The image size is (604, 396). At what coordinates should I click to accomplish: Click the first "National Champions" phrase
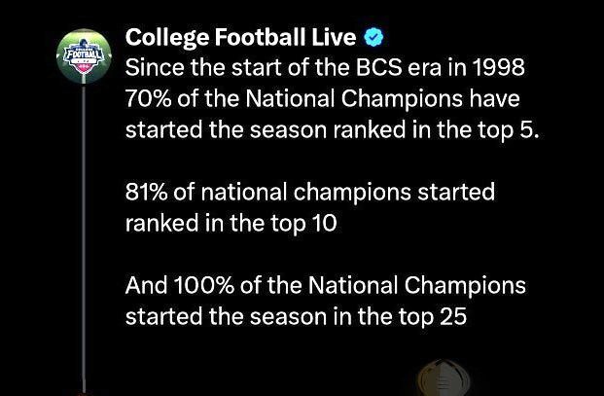(354, 98)
